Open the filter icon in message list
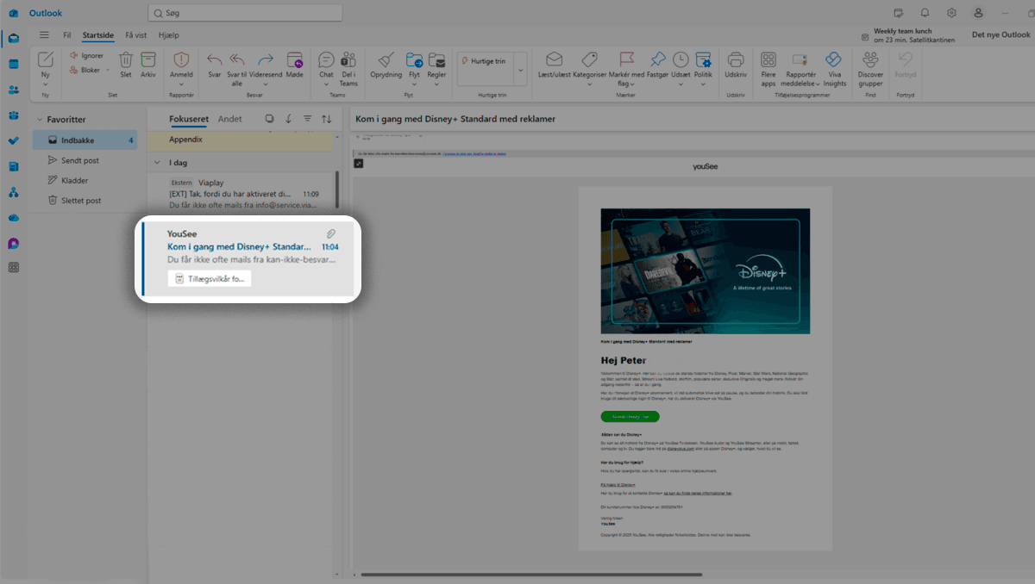Viewport: 1035px width, 584px height. coord(307,119)
